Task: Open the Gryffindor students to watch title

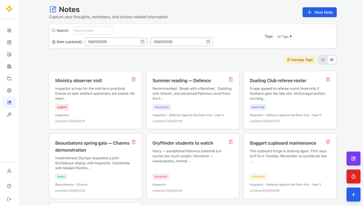Action: [183, 143]
